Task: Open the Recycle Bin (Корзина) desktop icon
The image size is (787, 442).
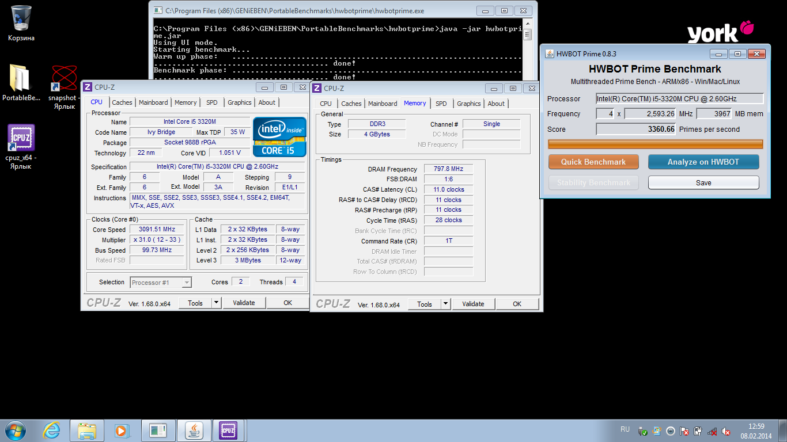Action: [x=21, y=23]
